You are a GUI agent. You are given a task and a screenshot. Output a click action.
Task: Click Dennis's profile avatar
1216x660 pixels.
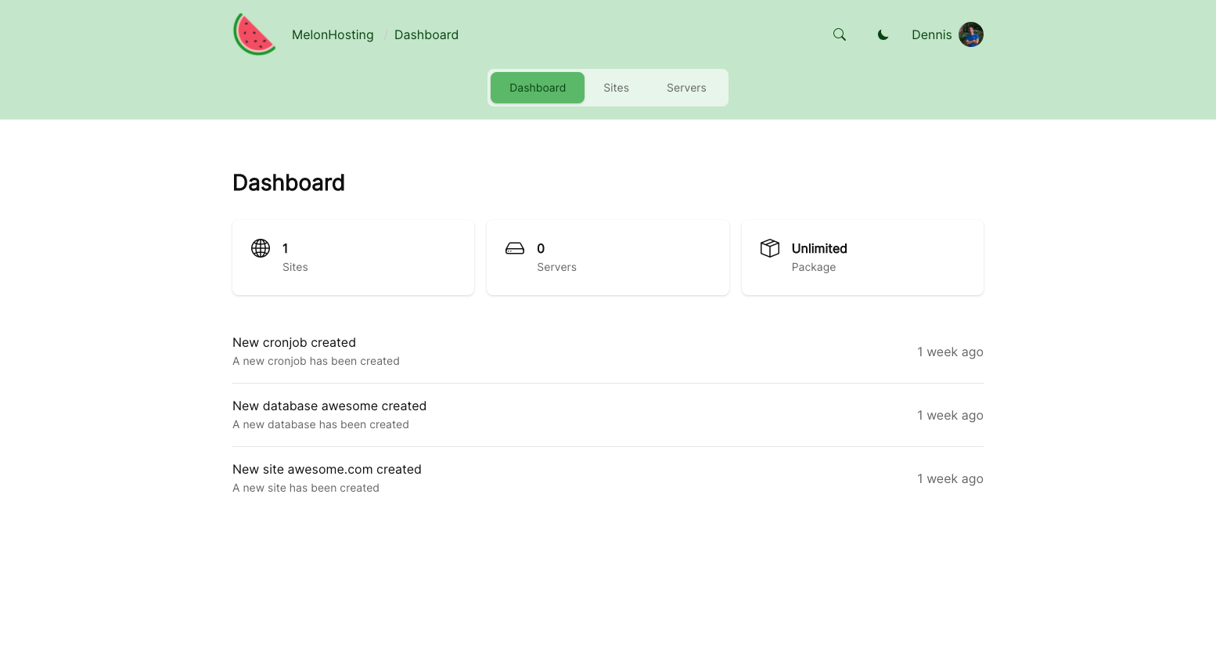click(970, 34)
